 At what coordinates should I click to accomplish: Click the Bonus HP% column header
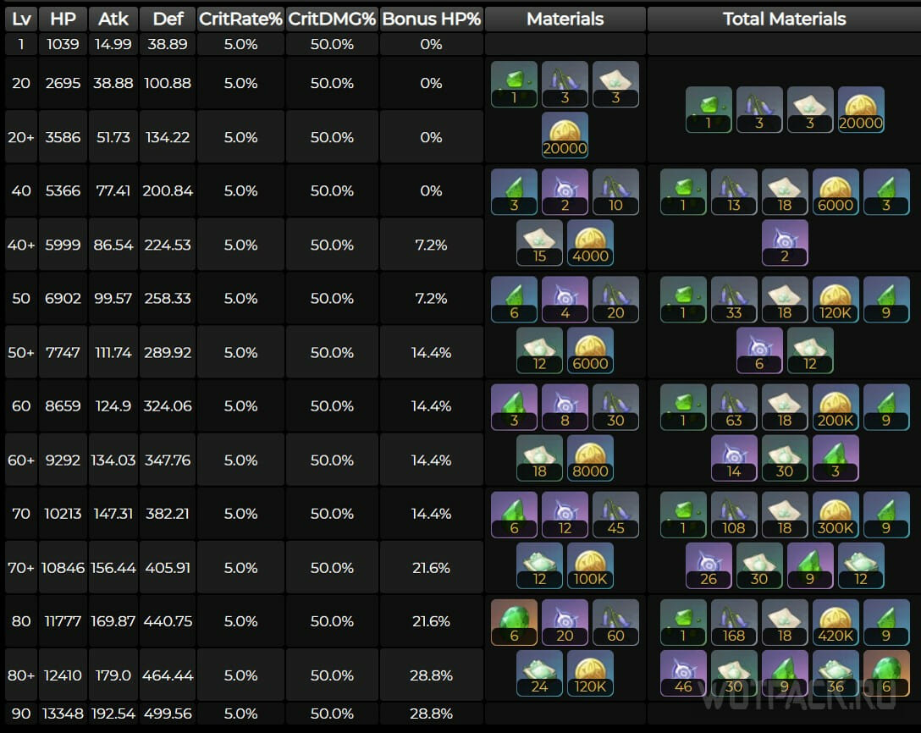431,19
